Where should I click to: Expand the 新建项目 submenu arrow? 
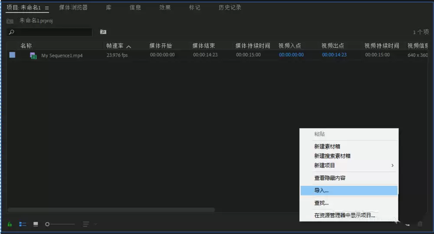click(392, 165)
